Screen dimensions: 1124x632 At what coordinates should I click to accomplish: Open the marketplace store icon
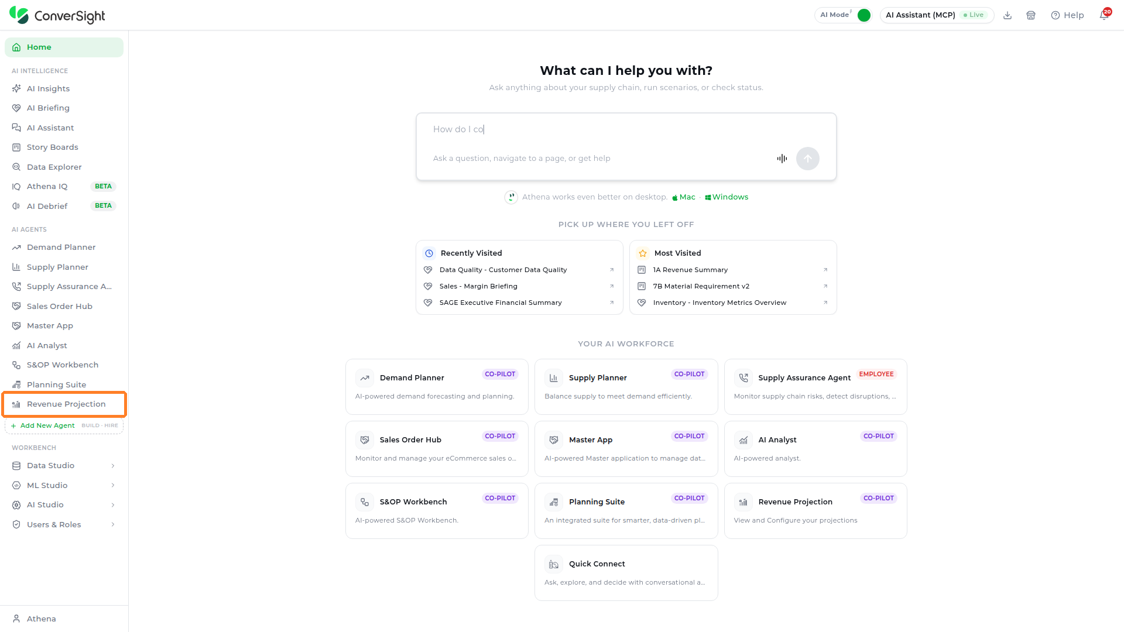[x=1031, y=15]
